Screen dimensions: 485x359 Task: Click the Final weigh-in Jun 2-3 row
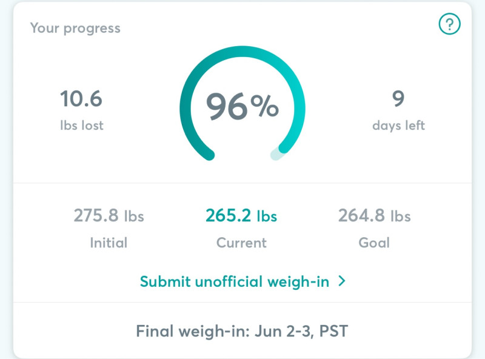pyautogui.click(x=242, y=331)
